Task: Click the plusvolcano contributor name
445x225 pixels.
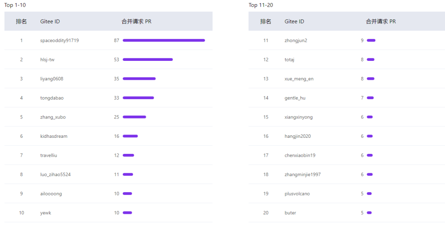Action: pyautogui.click(x=297, y=194)
